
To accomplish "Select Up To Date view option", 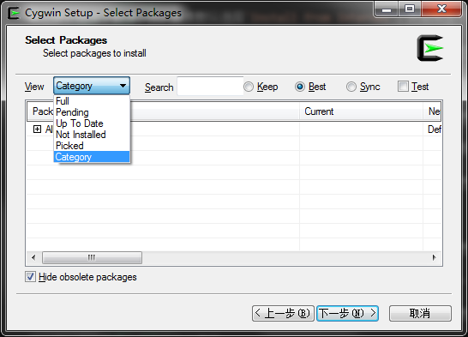I will point(92,123).
